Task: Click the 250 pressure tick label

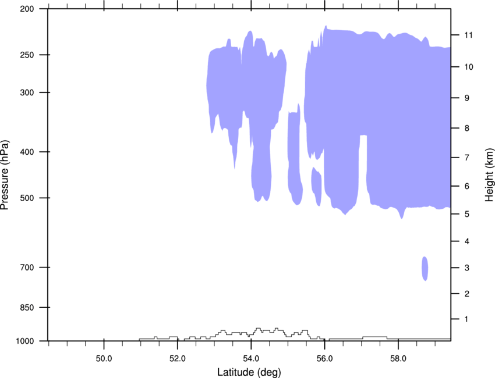Action: click(27, 55)
